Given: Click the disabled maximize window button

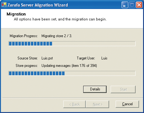Looking at the screenshot, I should 132,5.
